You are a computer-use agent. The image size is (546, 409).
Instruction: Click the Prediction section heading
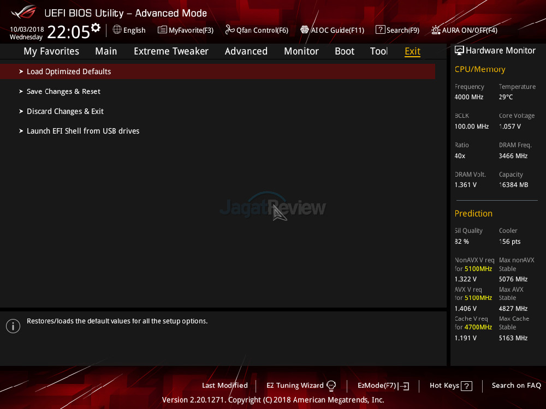(473, 213)
